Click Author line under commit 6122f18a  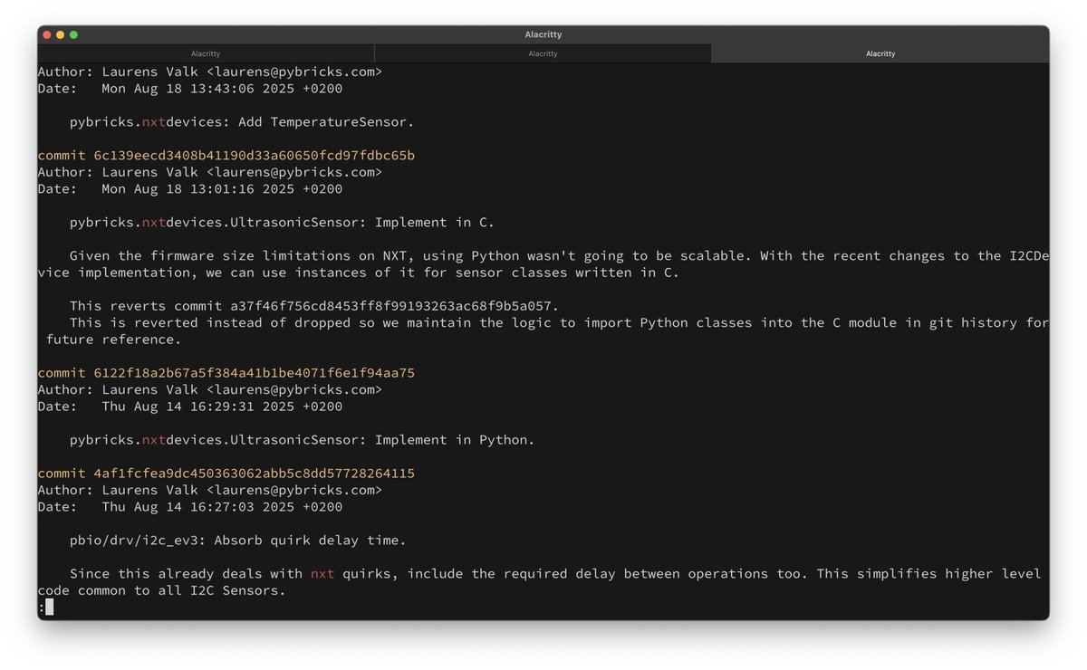pyautogui.click(x=210, y=390)
